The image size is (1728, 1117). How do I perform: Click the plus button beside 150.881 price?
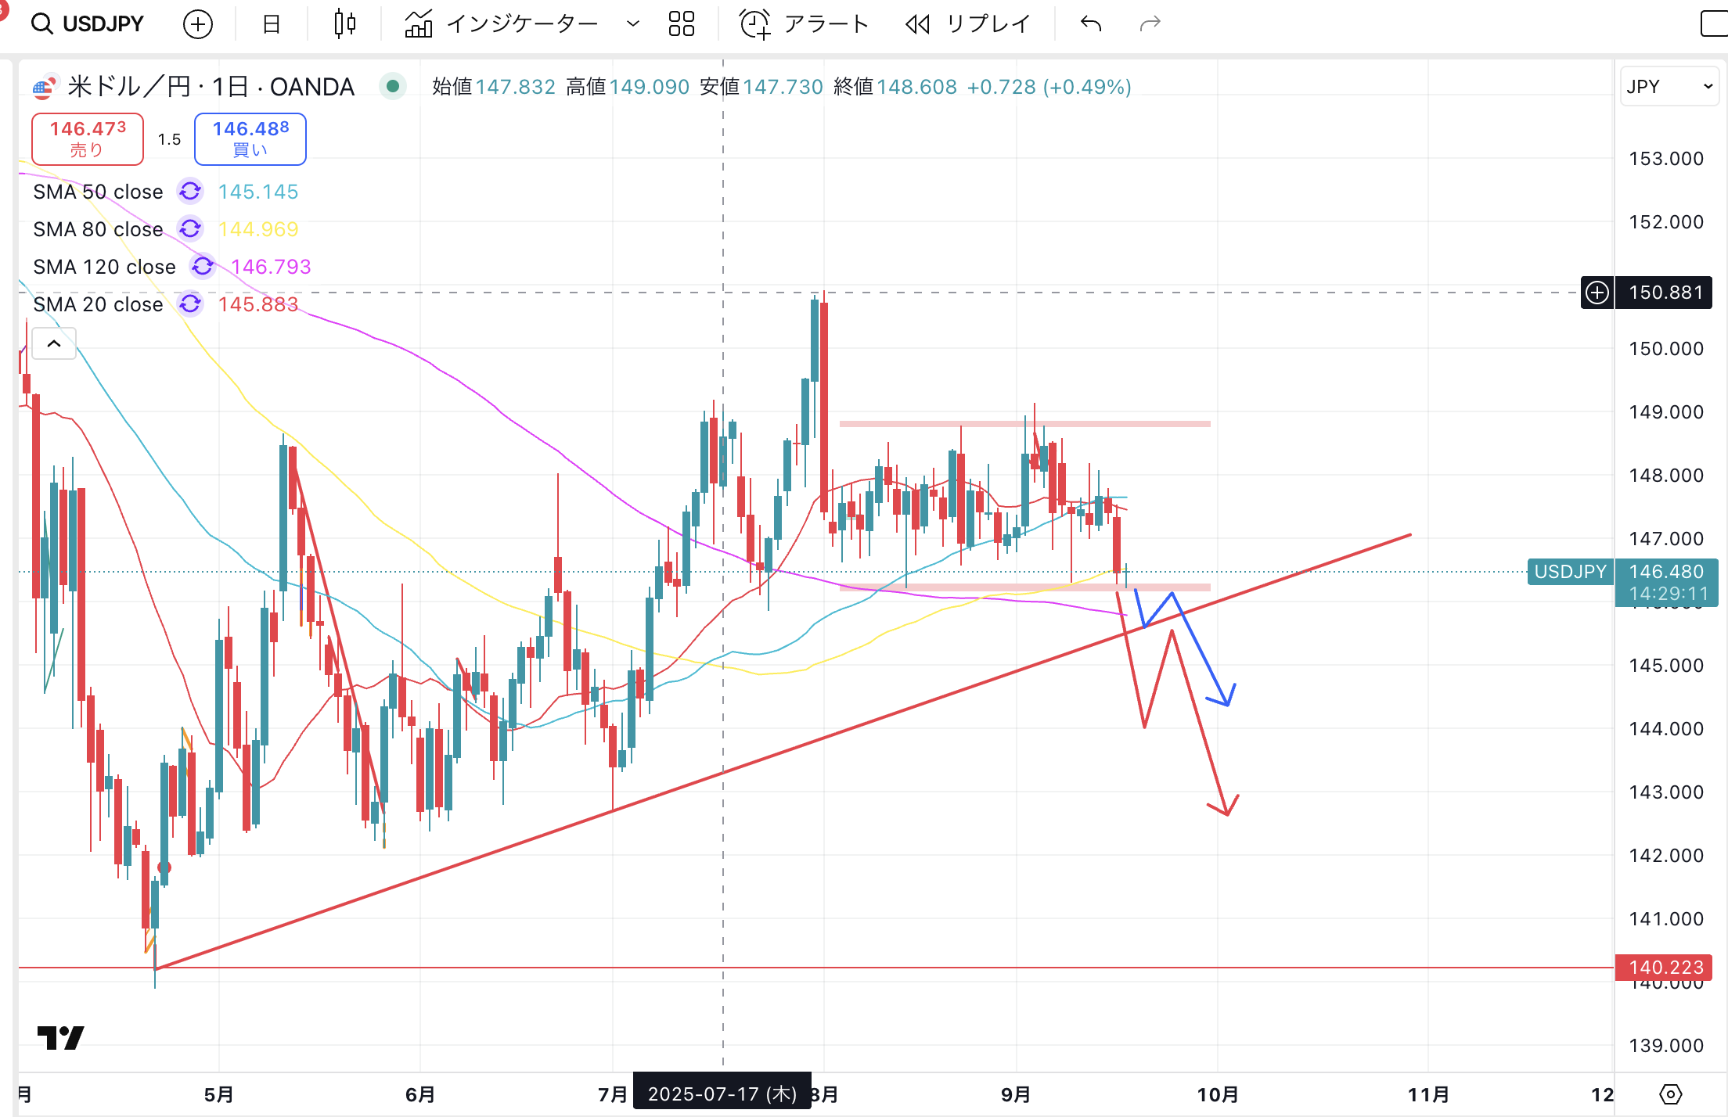[x=1597, y=293]
